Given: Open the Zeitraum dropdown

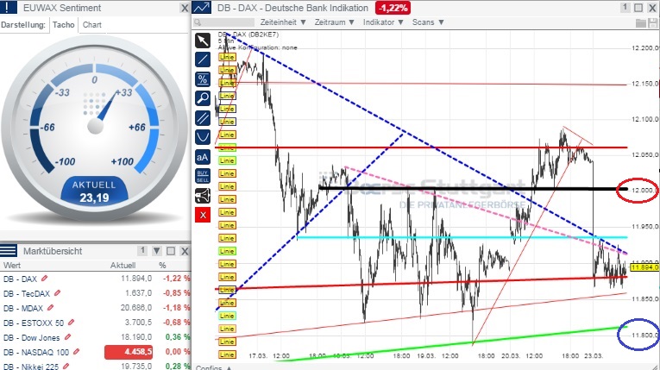Looking at the screenshot, I should click(x=334, y=22).
